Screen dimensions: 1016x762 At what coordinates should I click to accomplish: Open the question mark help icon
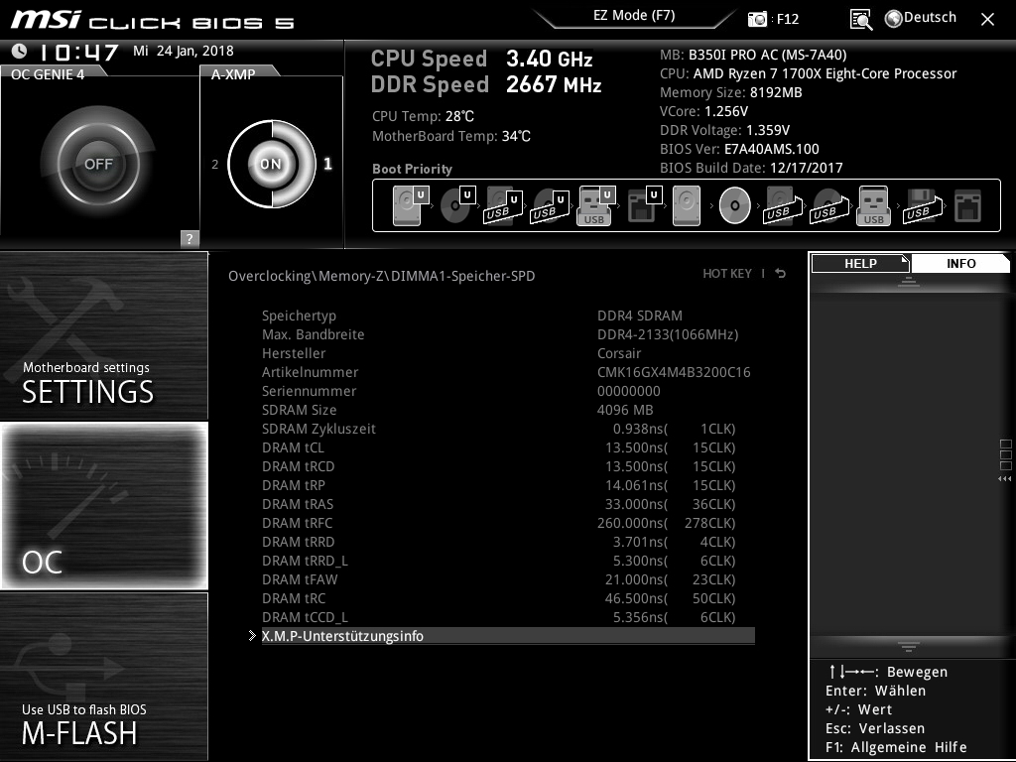190,238
